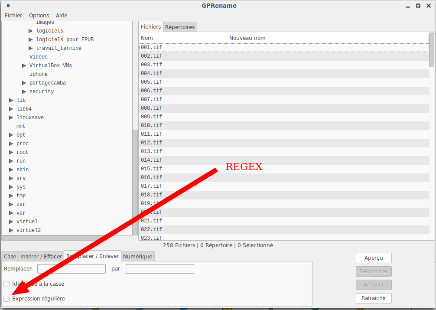Click the window menu icon in title bar
436x310 pixels.
click(8, 6)
